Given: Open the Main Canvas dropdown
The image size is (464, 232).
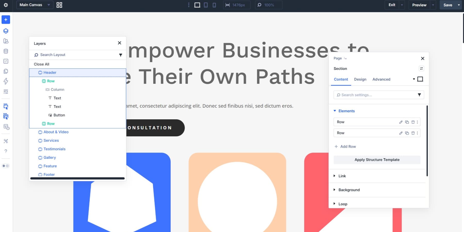Looking at the screenshot, I should point(34,5).
